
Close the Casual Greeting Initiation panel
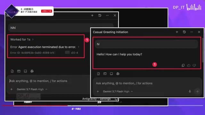point(199,32)
